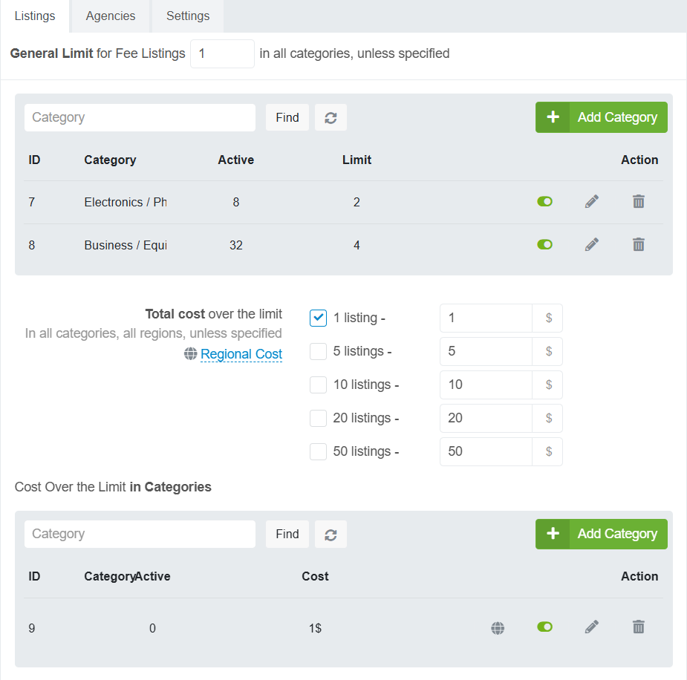The width and height of the screenshot is (687, 680).
Task: Open the Regional Cost link
Action: (x=241, y=354)
